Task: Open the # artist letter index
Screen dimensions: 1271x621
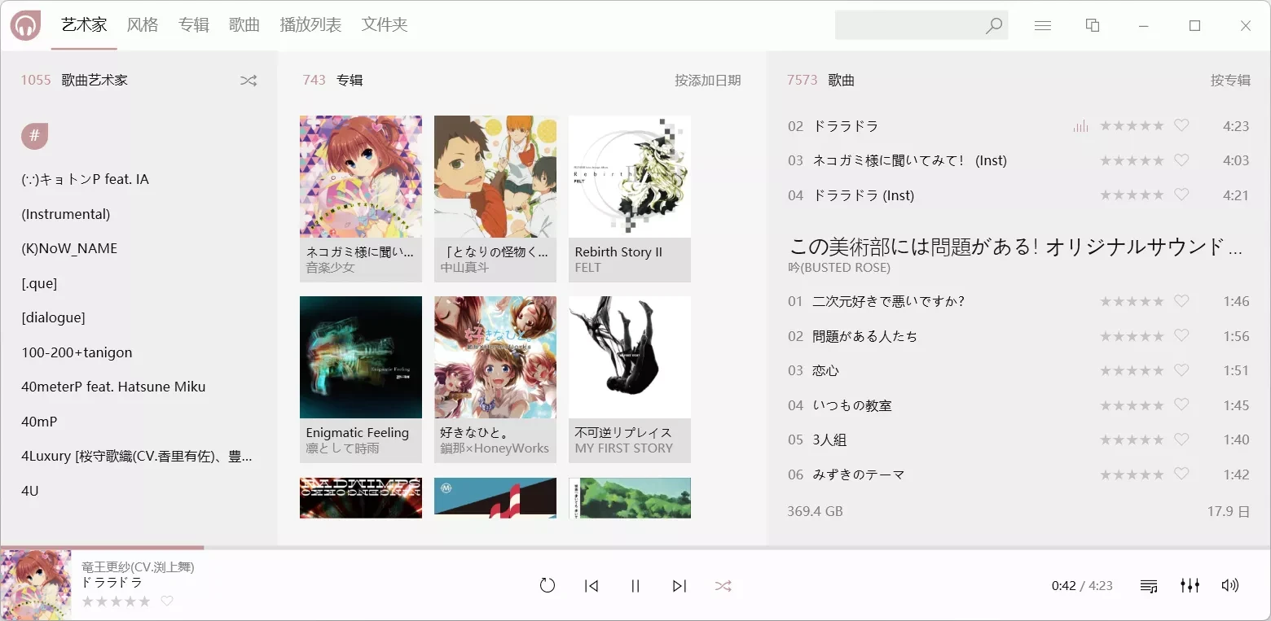Action: tap(34, 136)
